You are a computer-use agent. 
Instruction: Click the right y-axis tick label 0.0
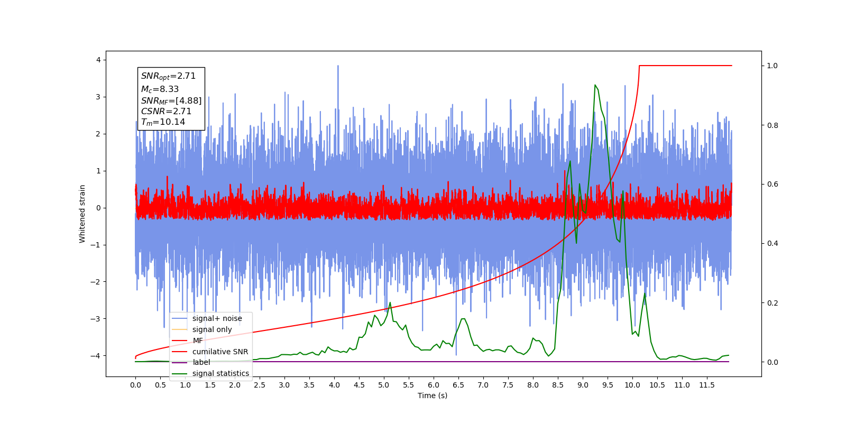click(x=773, y=362)
